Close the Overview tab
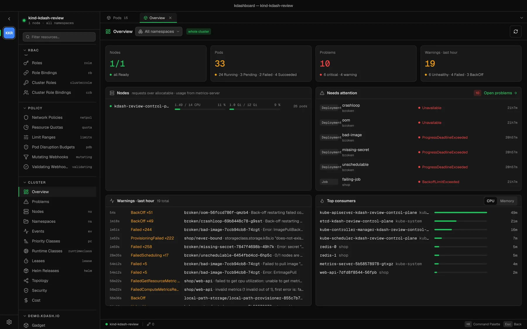 pyautogui.click(x=170, y=18)
